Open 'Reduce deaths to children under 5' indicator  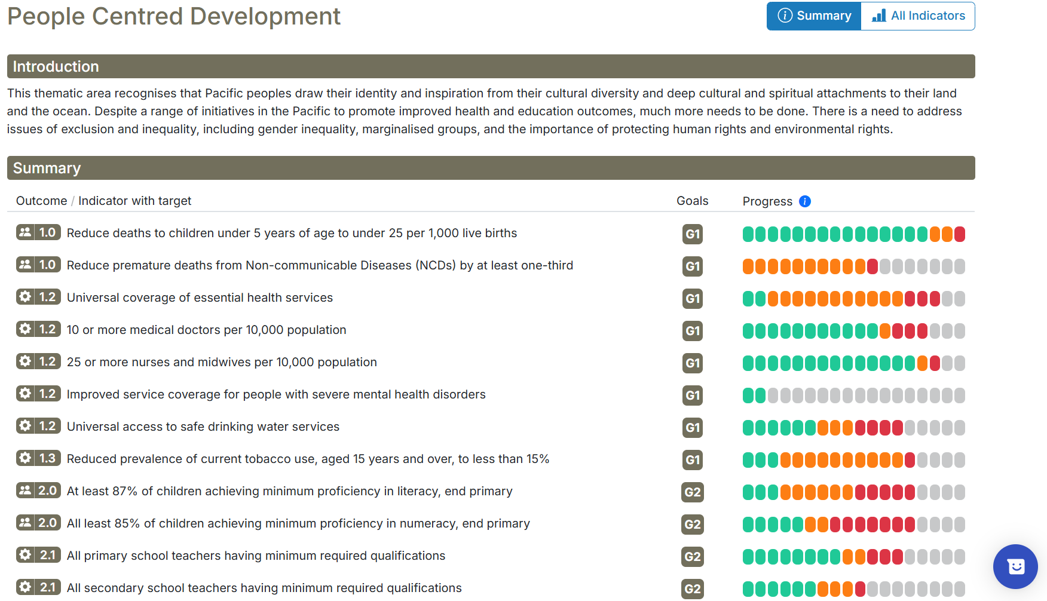(x=292, y=233)
